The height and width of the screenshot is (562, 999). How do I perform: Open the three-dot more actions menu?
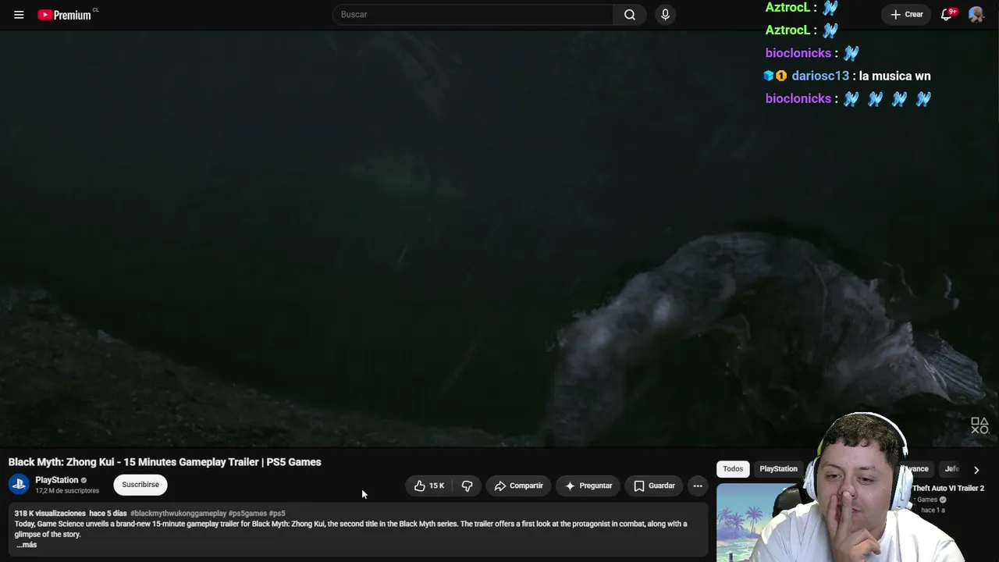tap(698, 486)
